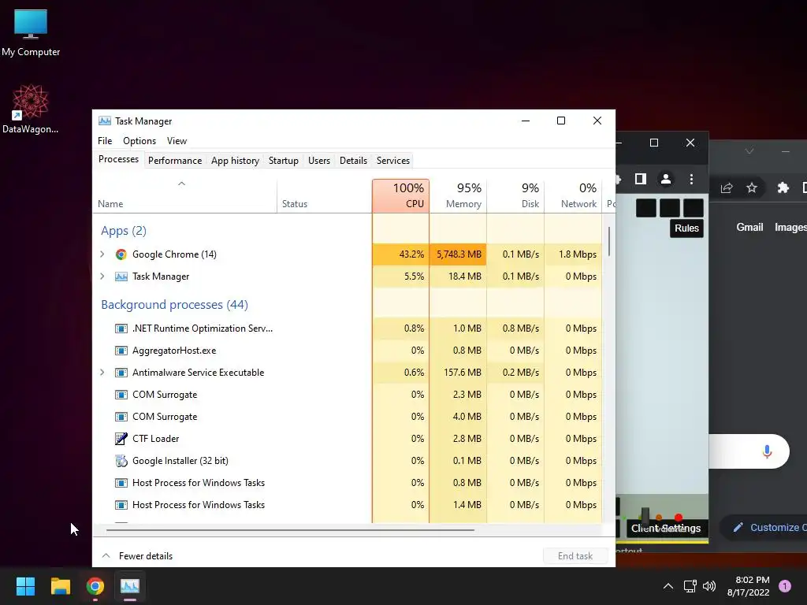Open the tab search chevron in Chrome

point(749,151)
